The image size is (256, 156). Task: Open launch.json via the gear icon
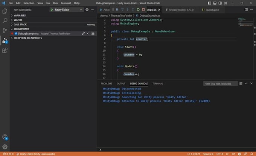(x=87, y=10)
